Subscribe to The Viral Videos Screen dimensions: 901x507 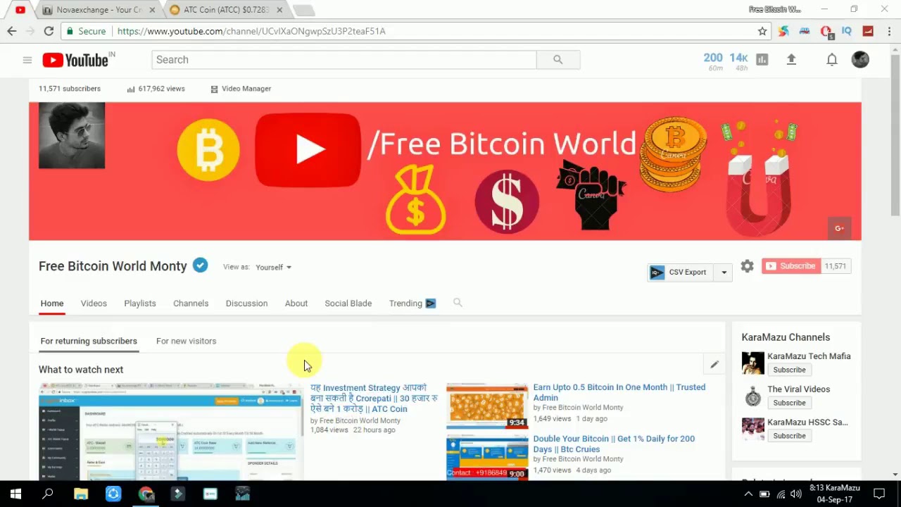click(x=789, y=403)
